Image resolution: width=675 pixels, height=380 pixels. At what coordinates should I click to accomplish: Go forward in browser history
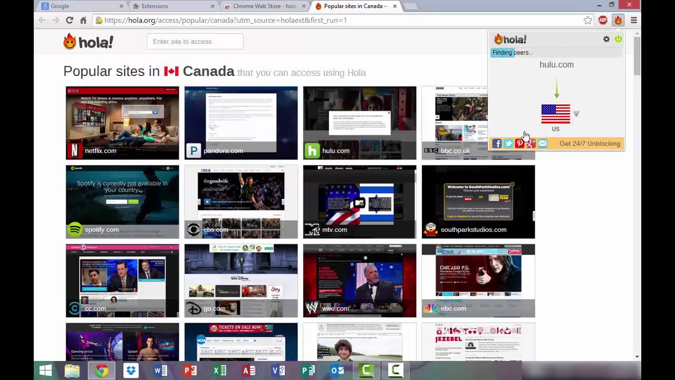55,20
